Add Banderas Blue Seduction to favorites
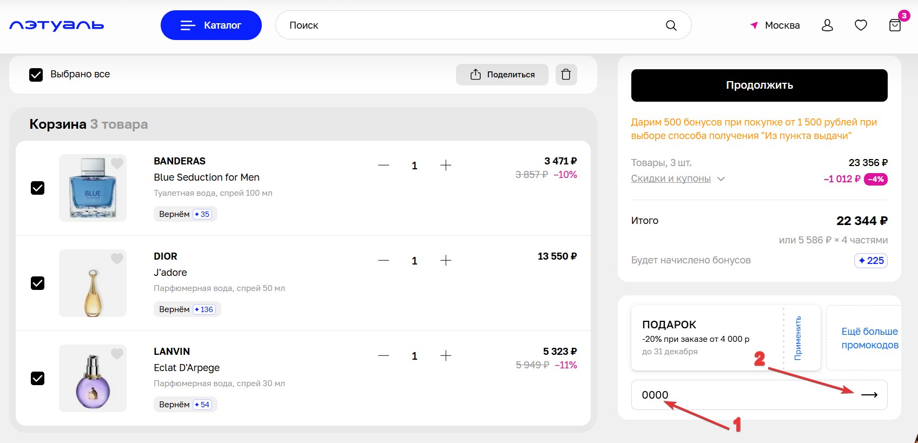Screen dimensions: 918x443 click(117, 163)
